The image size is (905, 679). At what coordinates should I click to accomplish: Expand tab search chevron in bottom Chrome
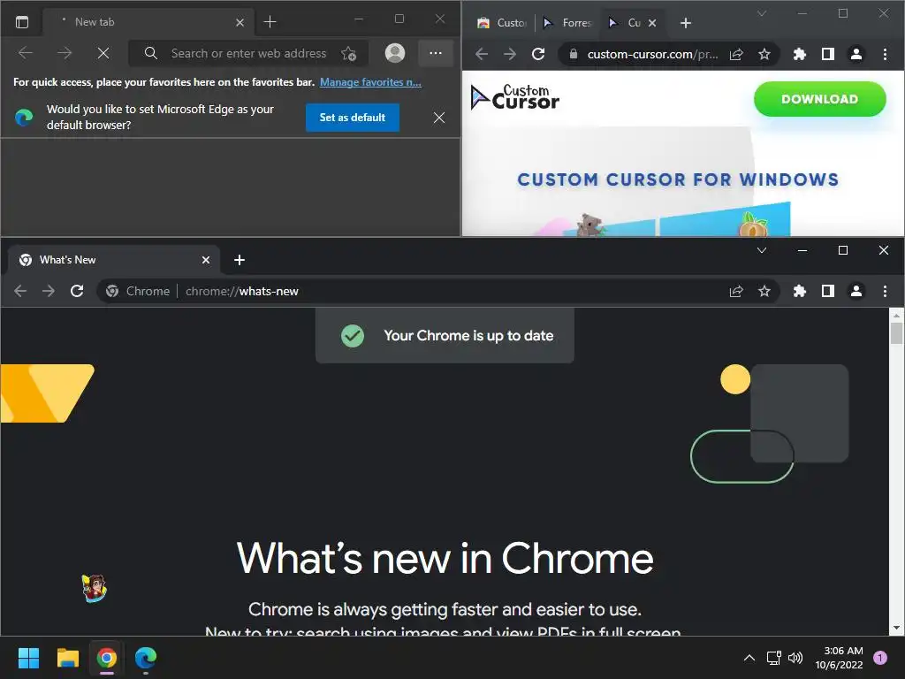[762, 250]
